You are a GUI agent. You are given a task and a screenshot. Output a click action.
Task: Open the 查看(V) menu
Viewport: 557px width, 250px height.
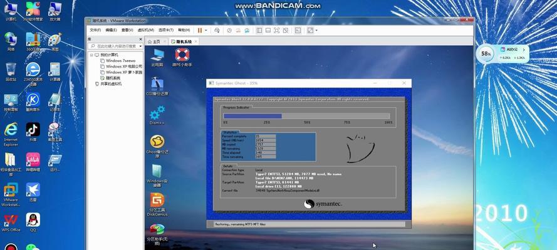point(127,31)
